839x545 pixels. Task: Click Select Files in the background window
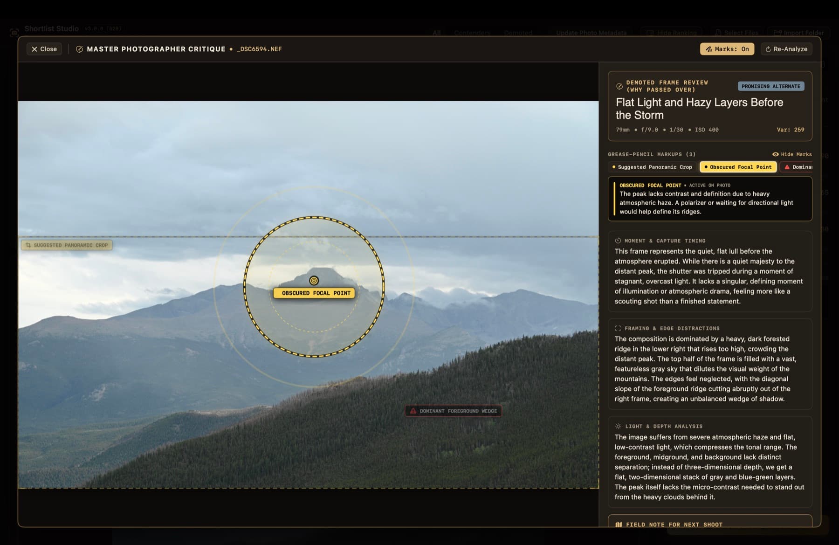(736, 33)
